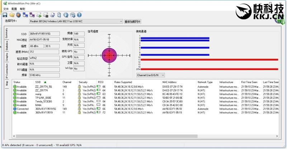Sort list by the SSID column header

click(x=47, y=82)
